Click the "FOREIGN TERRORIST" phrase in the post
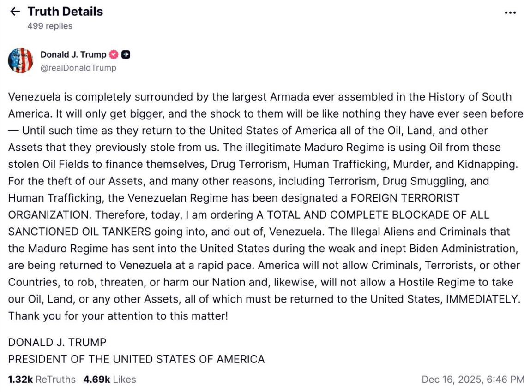Viewport: 530px width, 392px height. click(x=405, y=198)
